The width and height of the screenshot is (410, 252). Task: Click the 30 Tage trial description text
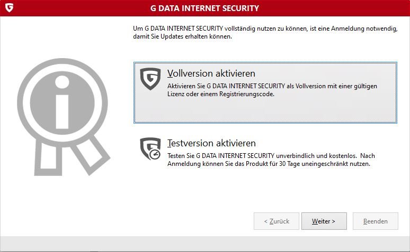coord(271,160)
